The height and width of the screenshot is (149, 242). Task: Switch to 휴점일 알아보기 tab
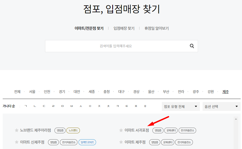point(156,28)
